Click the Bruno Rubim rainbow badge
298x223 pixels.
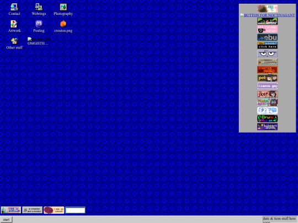pos(268,118)
